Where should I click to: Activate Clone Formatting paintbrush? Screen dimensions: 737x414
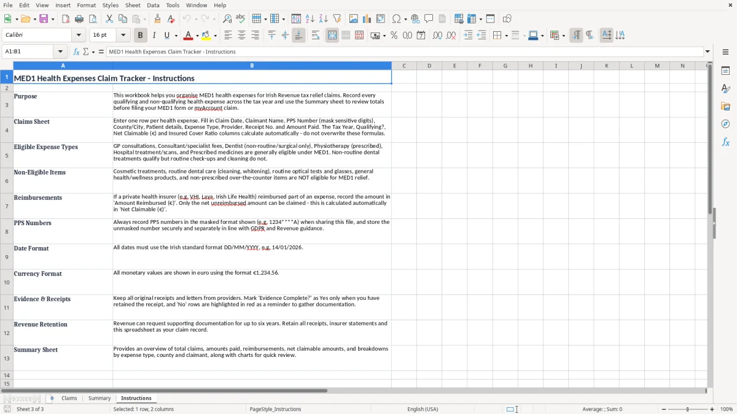tap(157, 19)
